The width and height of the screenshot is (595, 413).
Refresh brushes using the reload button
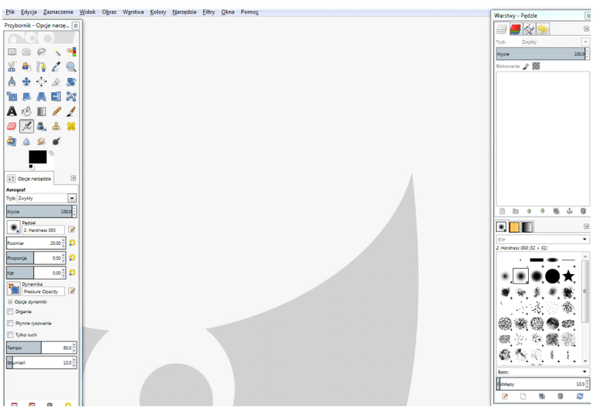click(x=579, y=396)
